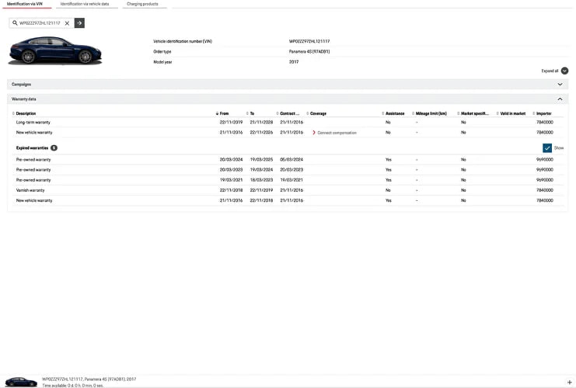Select the Varnish warranty row
Screen dimensions: 576x388
(x=288, y=190)
